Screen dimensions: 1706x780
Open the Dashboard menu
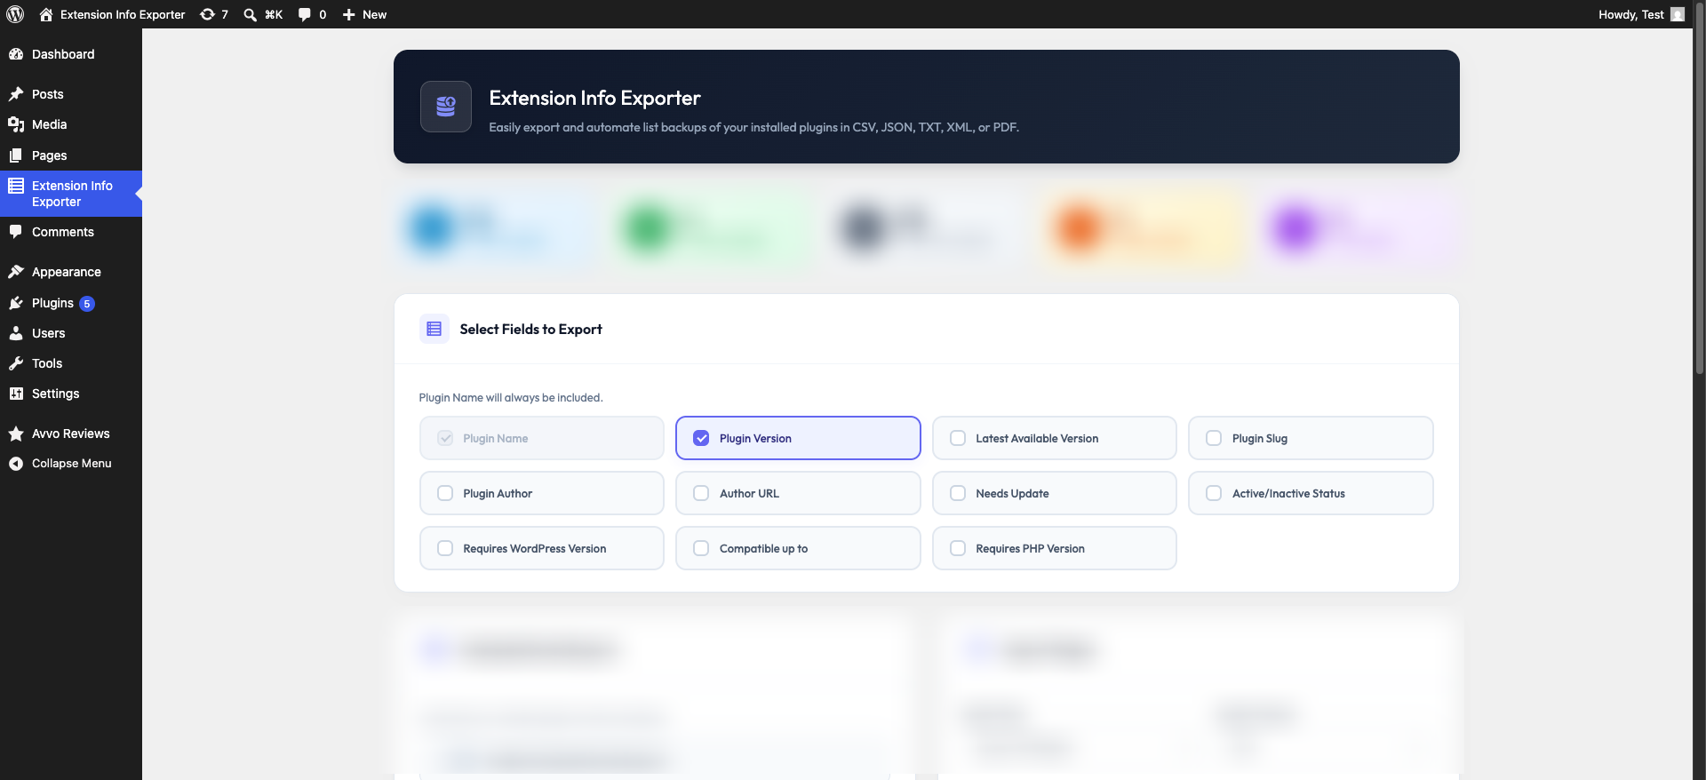click(63, 54)
